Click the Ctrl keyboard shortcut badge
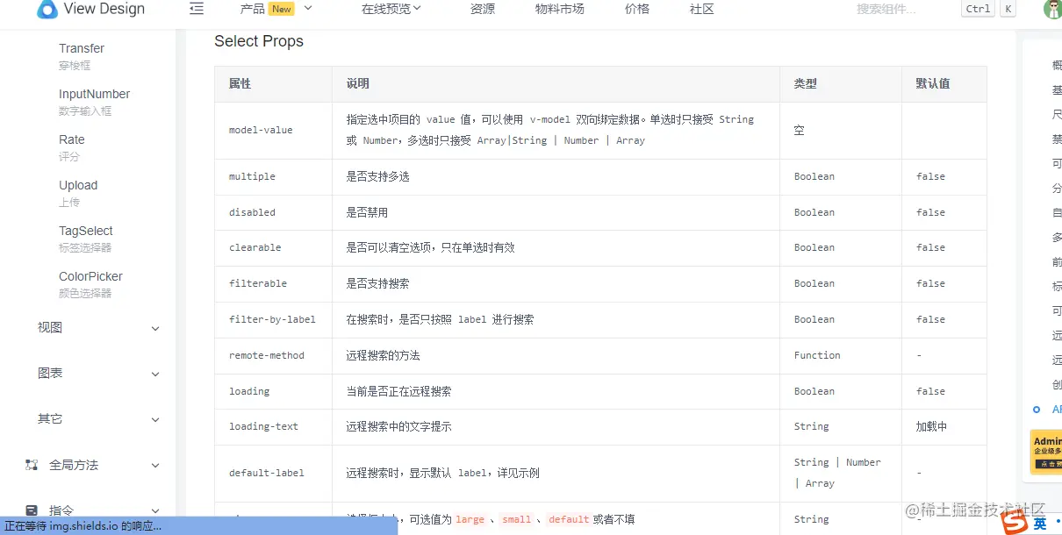The image size is (1062, 535). pos(978,9)
